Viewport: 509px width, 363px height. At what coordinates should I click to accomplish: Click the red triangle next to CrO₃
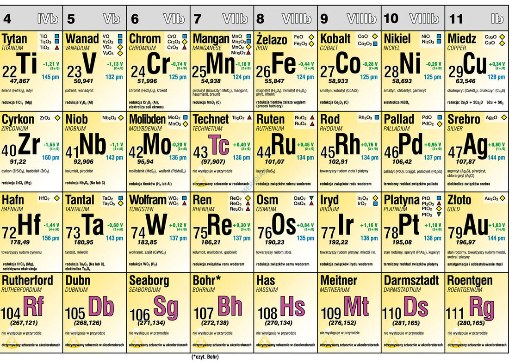[x=184, y=47]
